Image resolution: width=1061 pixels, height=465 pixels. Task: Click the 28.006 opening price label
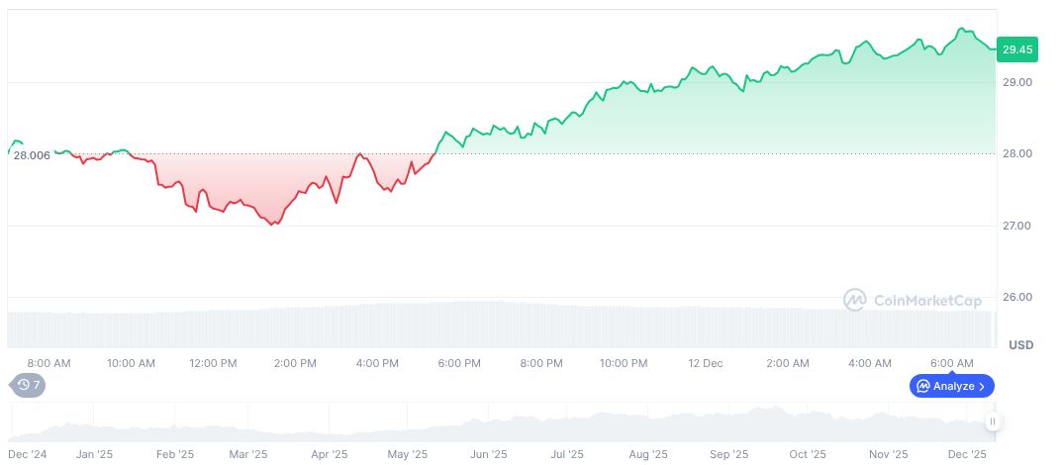pyautogui.click(x=32, y=155)
